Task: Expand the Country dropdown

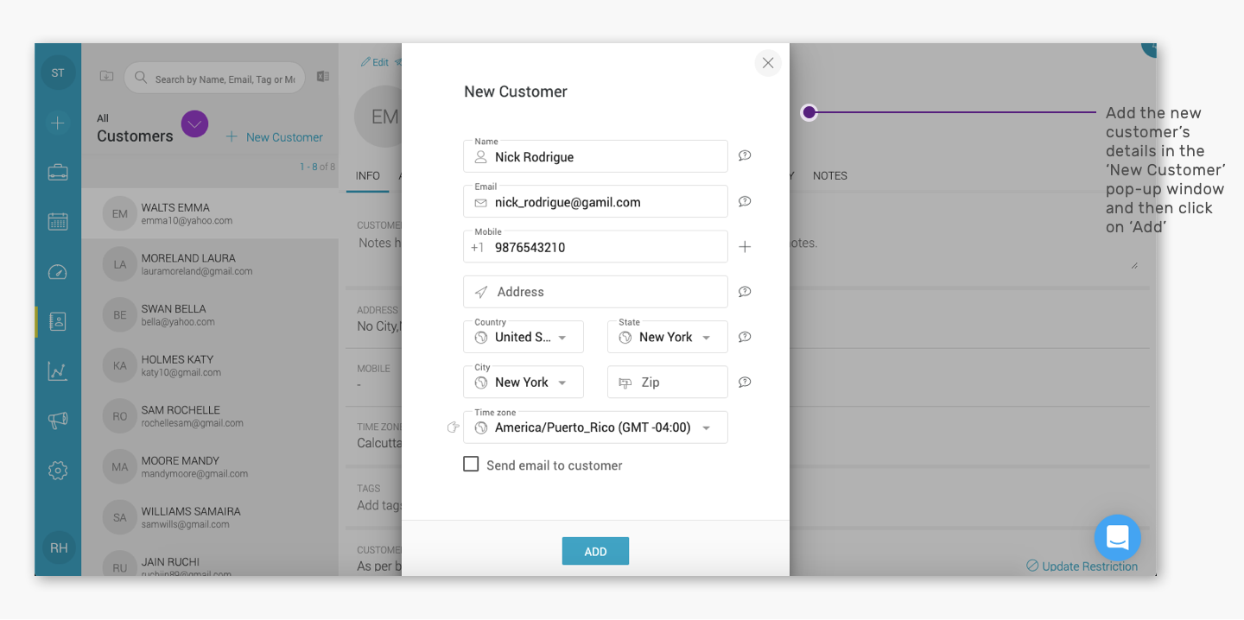Action: (x=524, y=337)
